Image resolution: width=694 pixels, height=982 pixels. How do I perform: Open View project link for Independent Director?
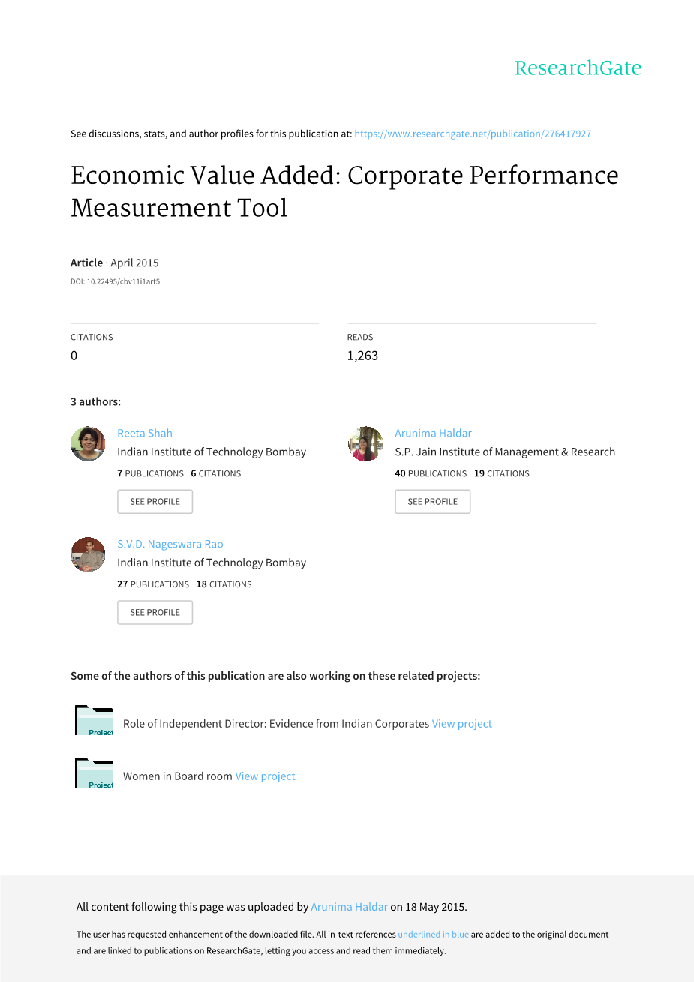coord(462,724)
